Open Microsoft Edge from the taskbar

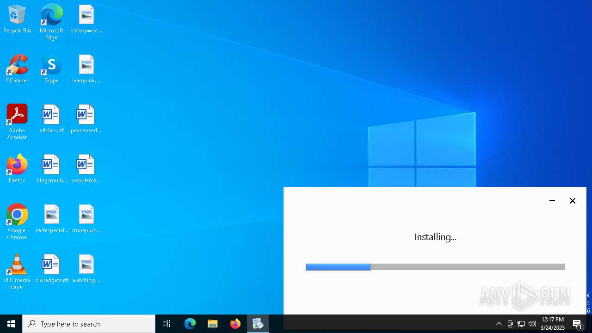point(190,324)
